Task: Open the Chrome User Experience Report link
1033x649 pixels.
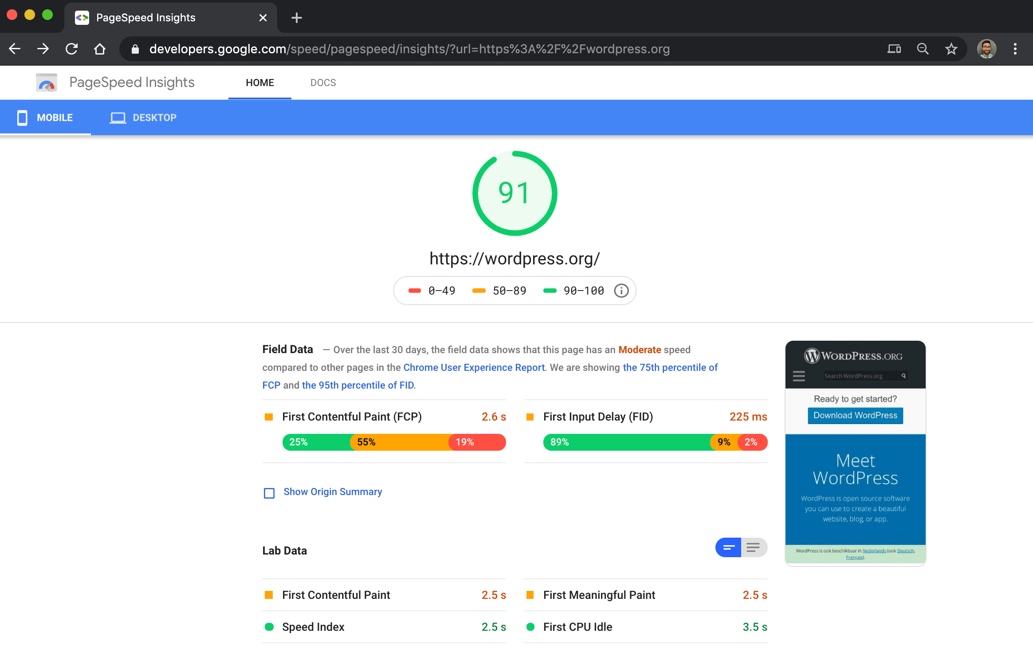Action: coord(474,367)
